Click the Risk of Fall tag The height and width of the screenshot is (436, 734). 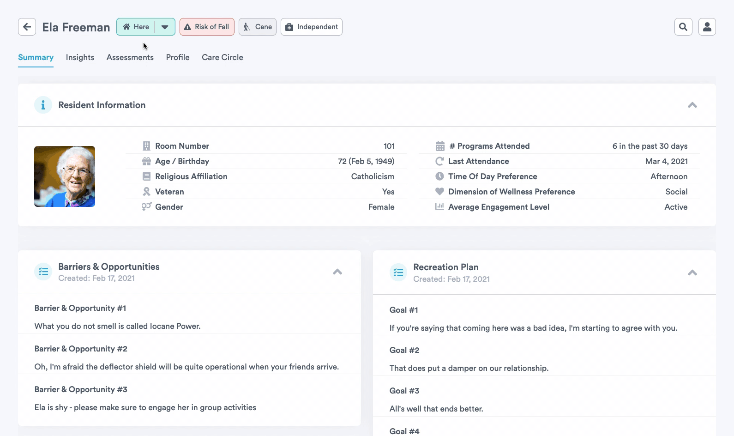point(207,27)
